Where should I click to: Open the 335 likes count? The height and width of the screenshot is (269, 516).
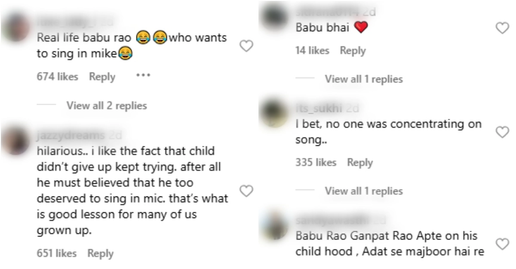pos(316,163)
